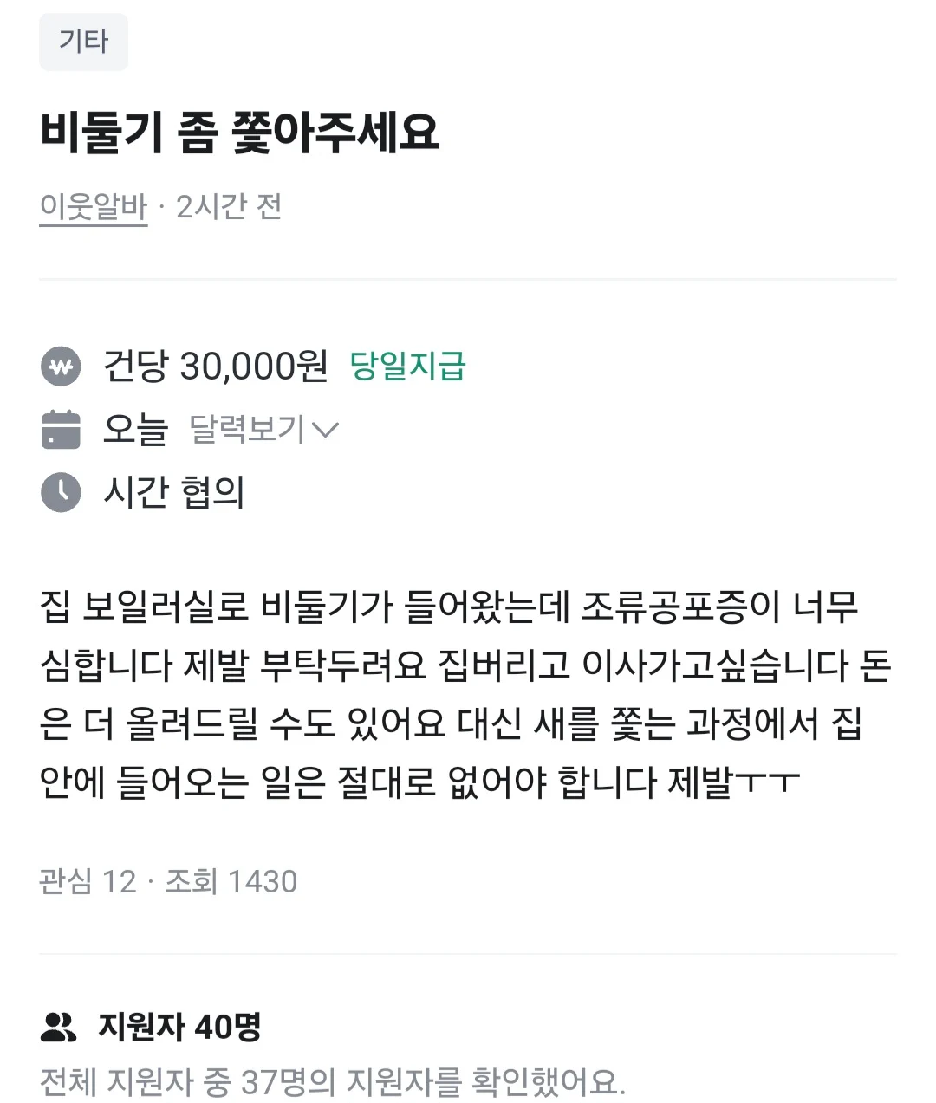Image resolution: width=936 pixels, height=1103 pixels.
Task: Open the 달력보기 calendar dropdown
Action: [264, 429]
